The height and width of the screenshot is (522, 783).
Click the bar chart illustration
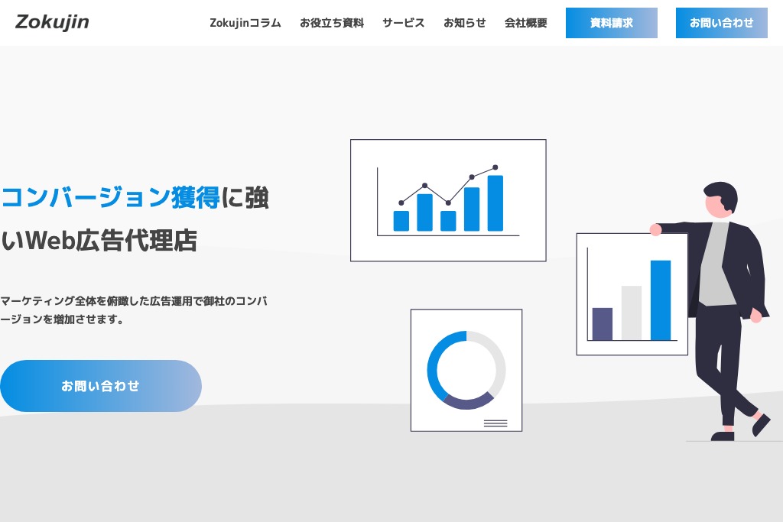[x=448, y=200]
